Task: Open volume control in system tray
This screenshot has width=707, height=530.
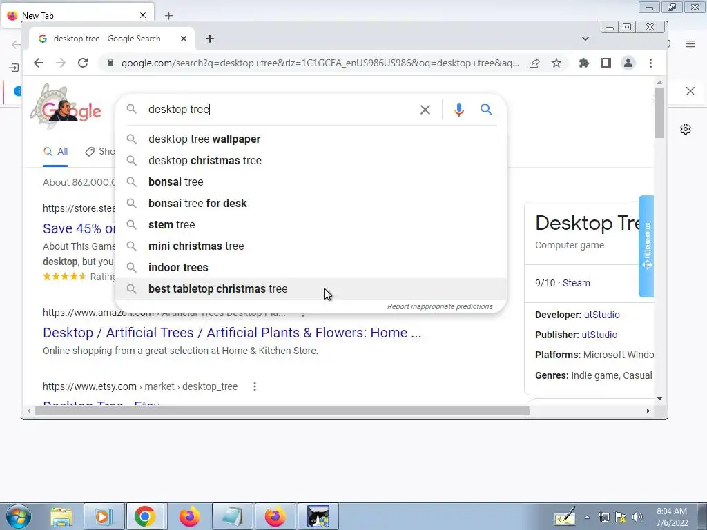Action: pyautogui.click(x=637, y=517)
